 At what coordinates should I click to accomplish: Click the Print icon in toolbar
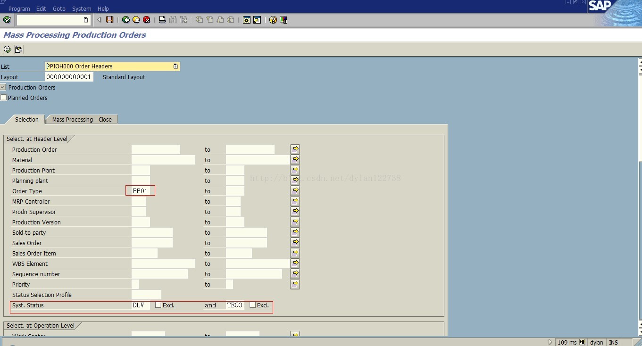[162, 20]
